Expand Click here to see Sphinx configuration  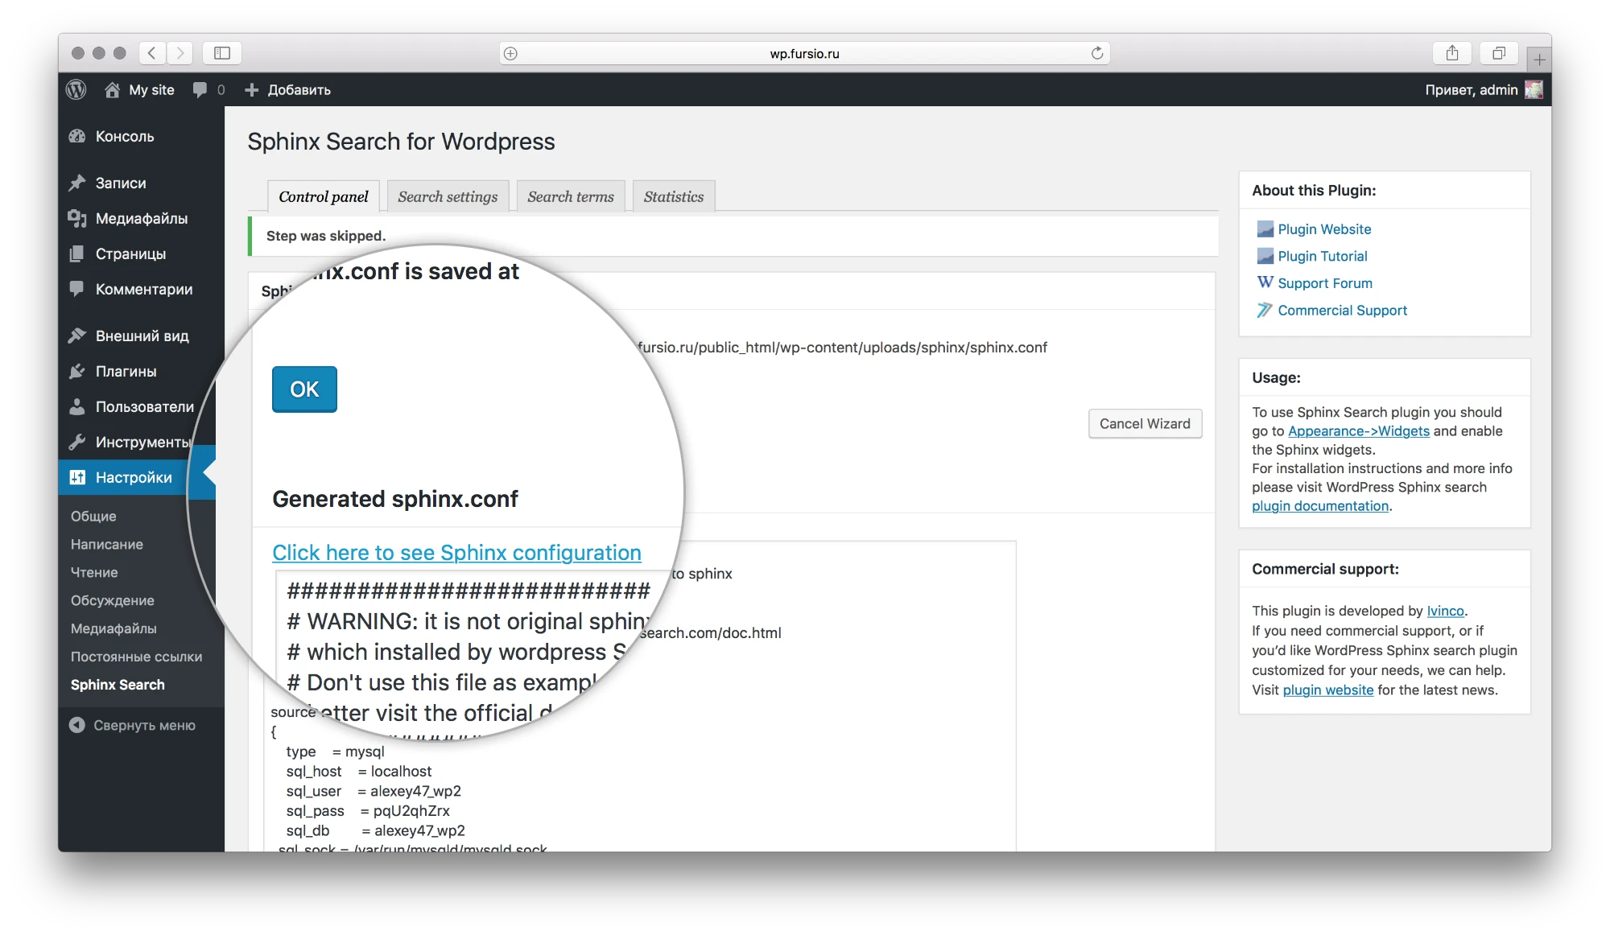click(456, 553)
